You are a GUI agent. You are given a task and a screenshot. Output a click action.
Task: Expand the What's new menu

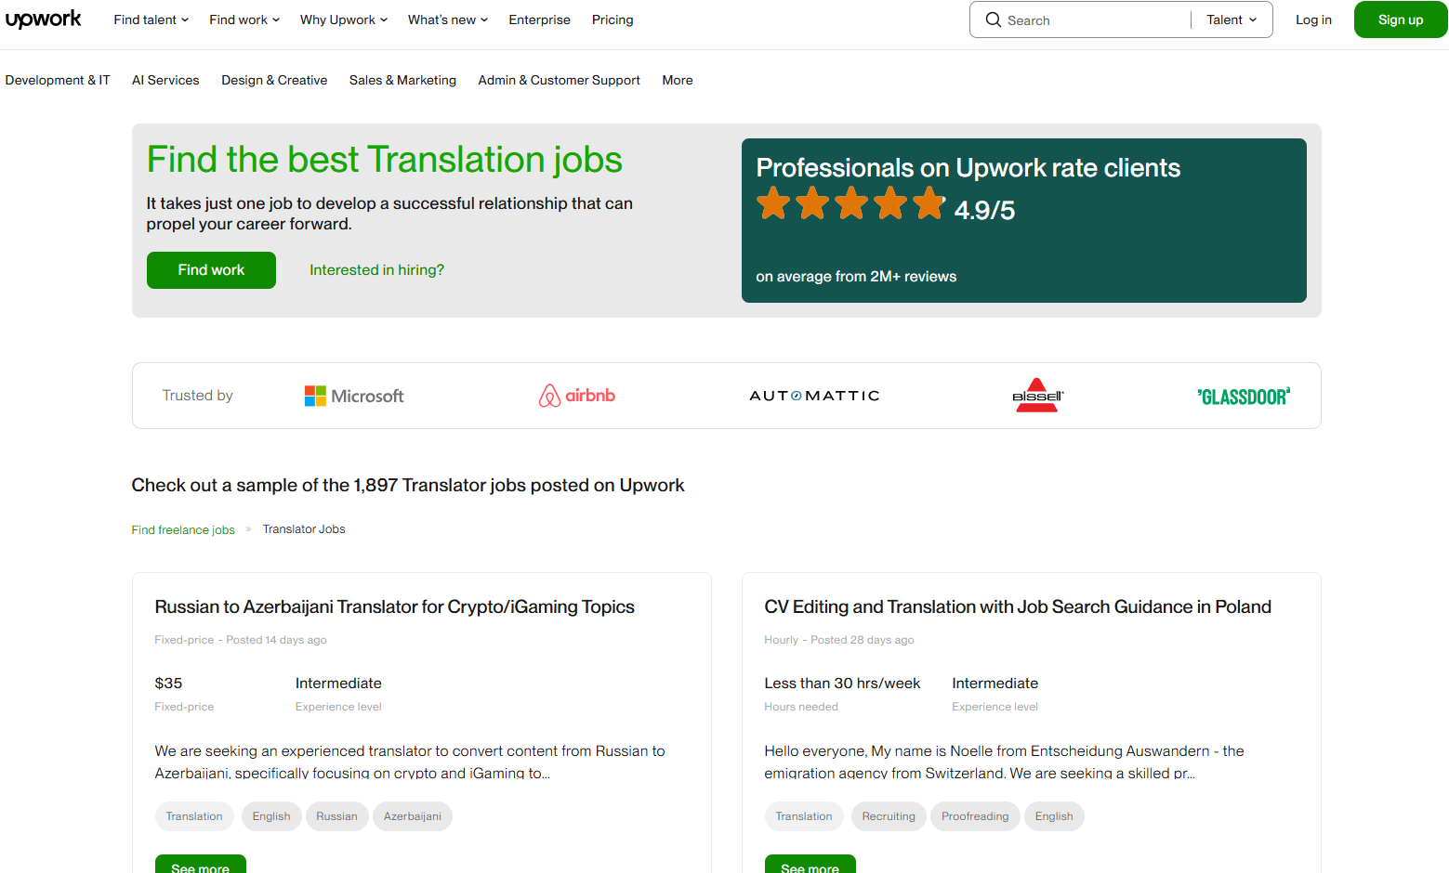click(447, 20)
